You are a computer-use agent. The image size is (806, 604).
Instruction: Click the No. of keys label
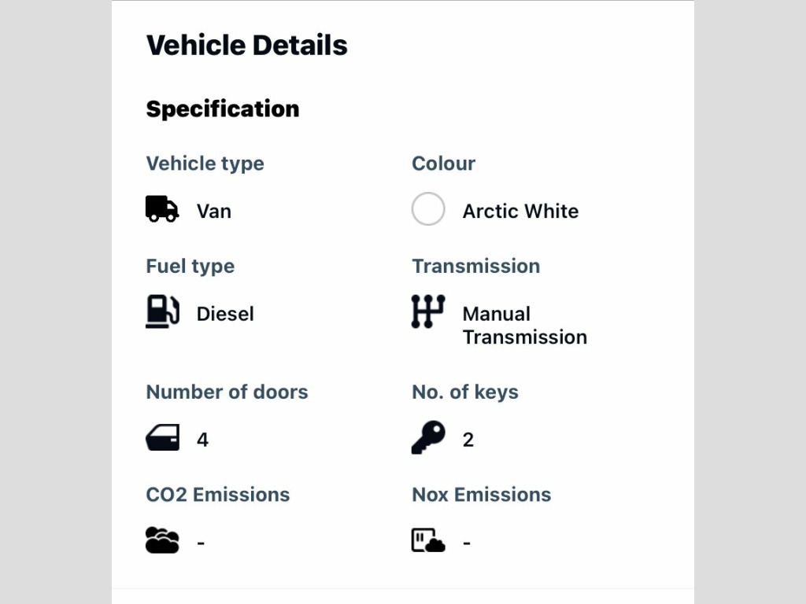pos(465,392)
